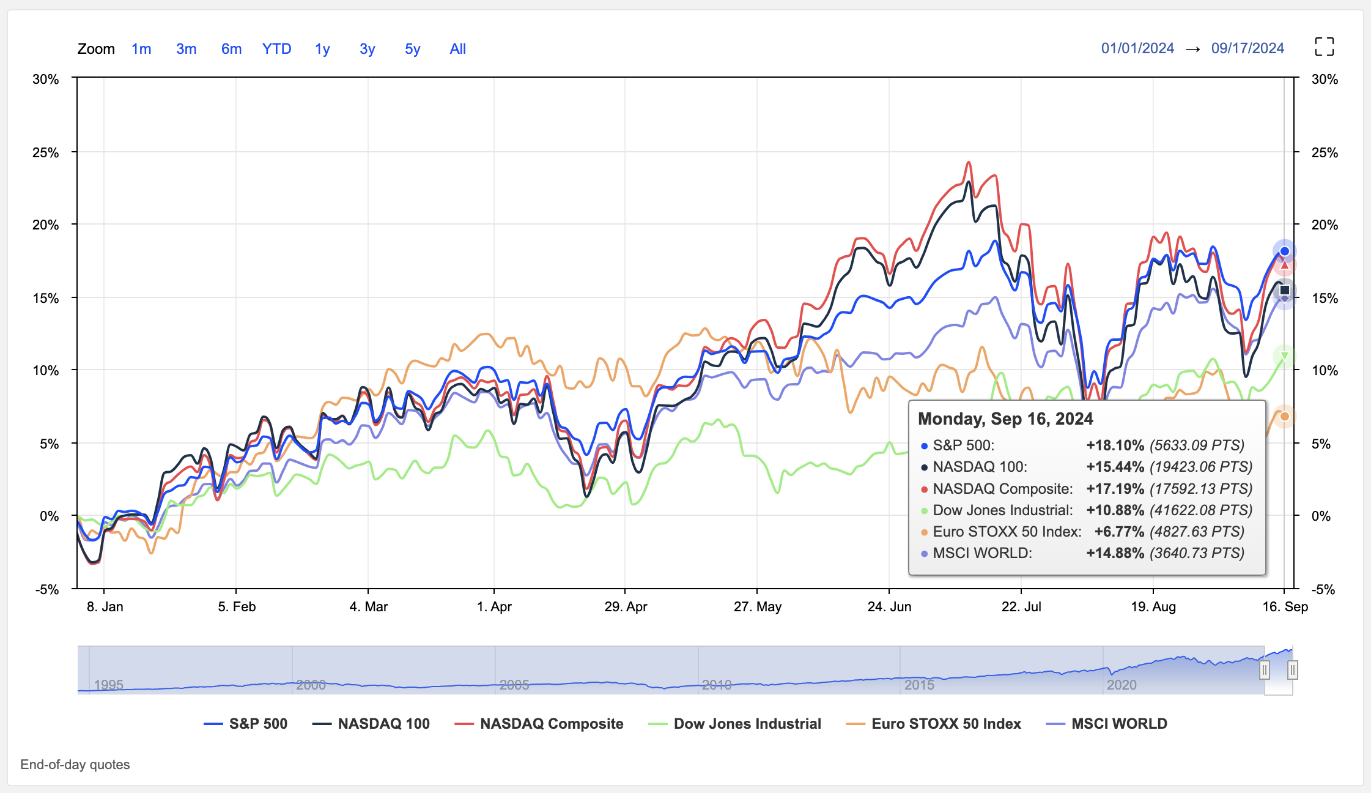Click the Dow Jones green triangle marker

[x=1285, y=356]
